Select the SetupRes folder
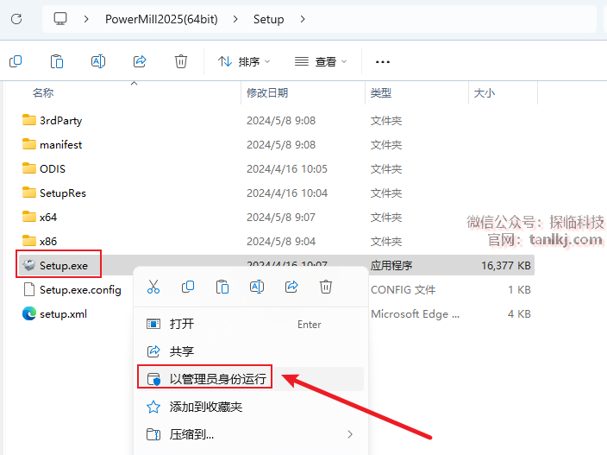The image size is (607, 455). click(x=63, y=193)
